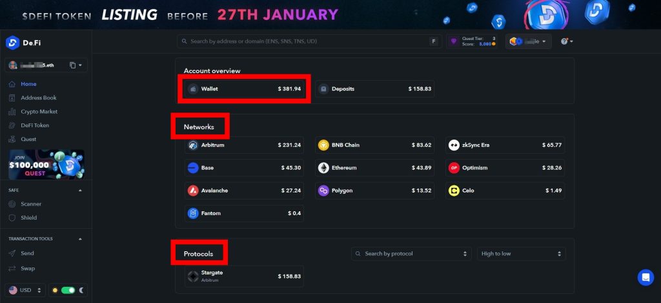Click the purple Quest Tier badge icon
The height and width of the screenshot is (303, 661).
pos(454,41)
